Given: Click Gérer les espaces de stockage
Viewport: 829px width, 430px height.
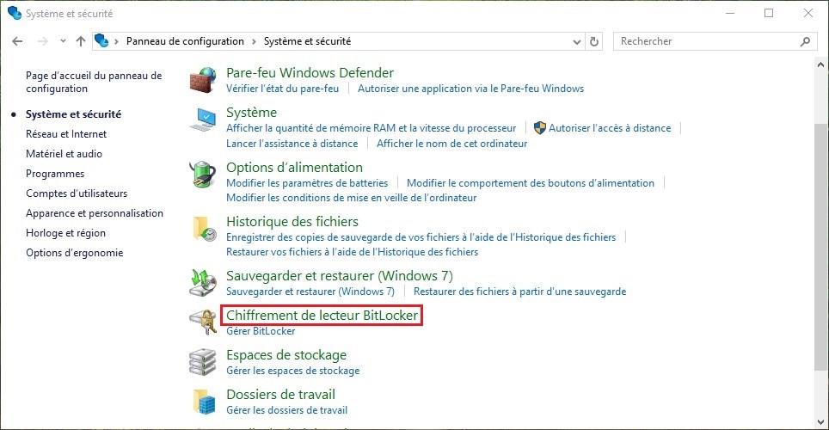Looking at the screenshot, I should [293, 371].
